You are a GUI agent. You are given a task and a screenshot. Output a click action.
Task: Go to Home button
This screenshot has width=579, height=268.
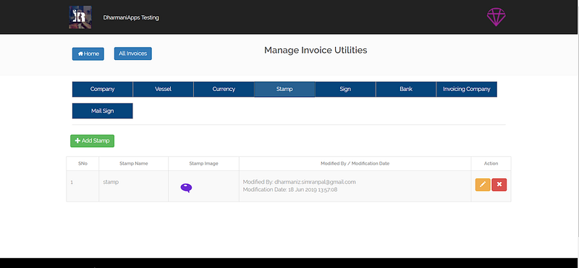[88, 54]
